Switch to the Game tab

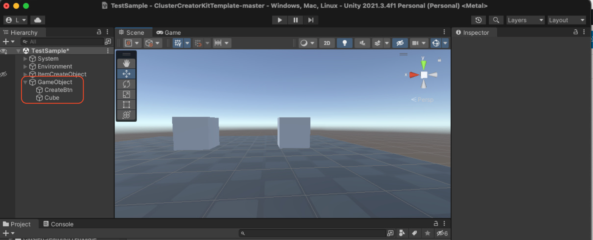click(169, 32)
